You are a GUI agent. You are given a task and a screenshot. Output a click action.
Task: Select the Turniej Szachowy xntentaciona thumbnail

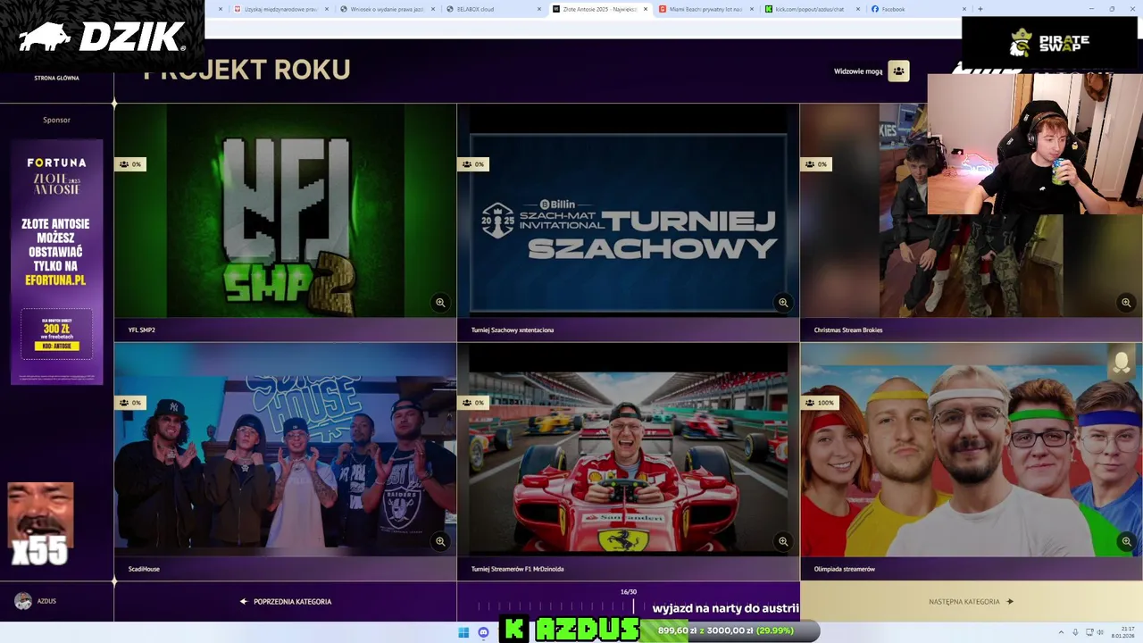[628, 211]
